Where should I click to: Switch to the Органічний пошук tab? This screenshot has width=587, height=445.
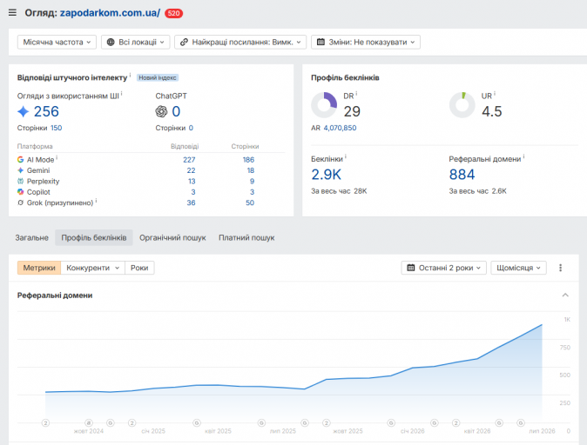point(172,237)
